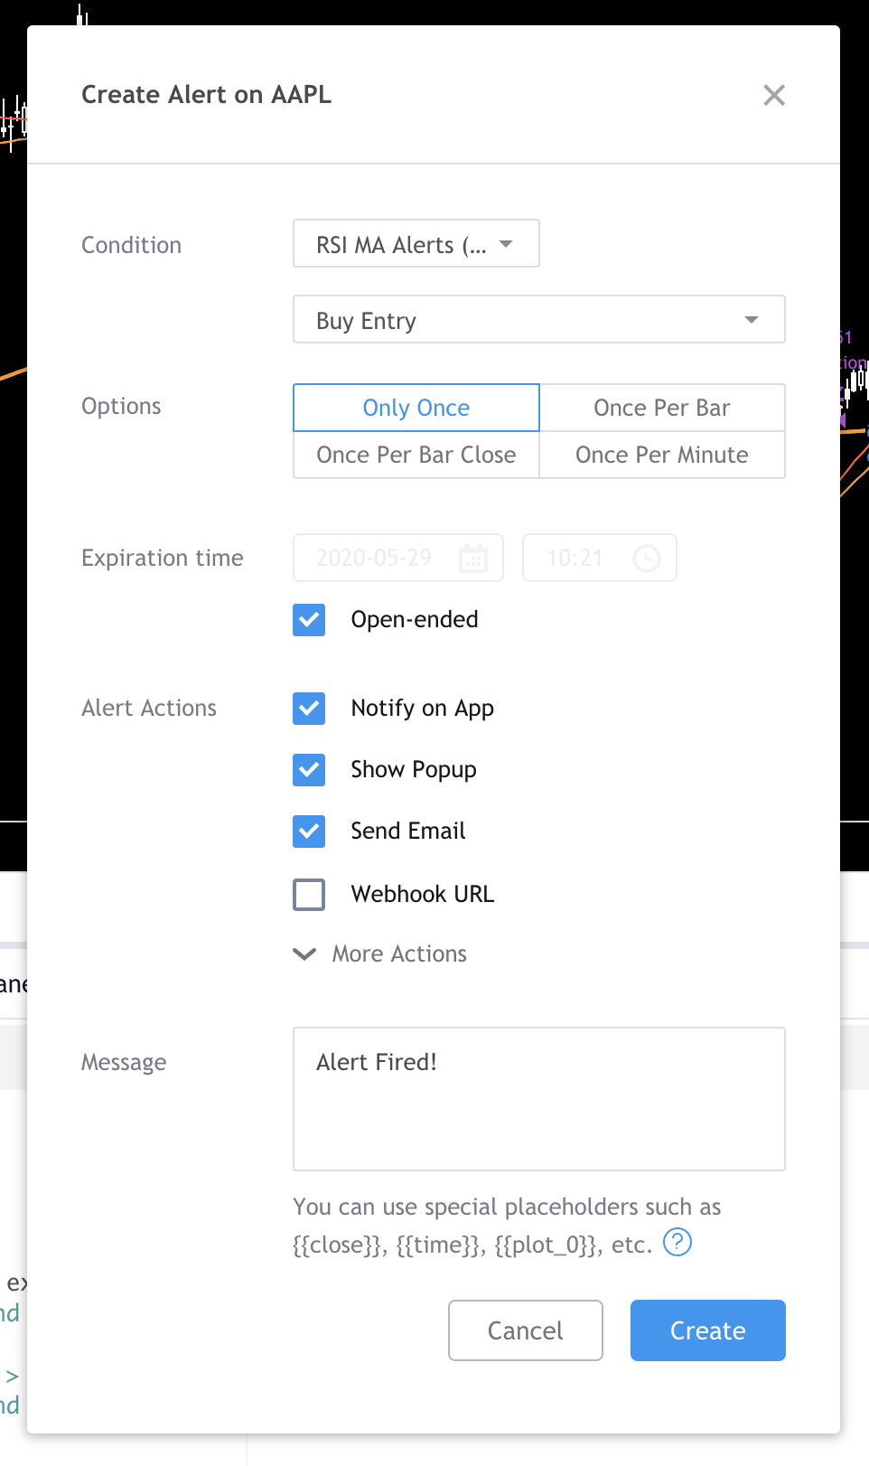Toggle the Notify on App checkbox
The image size is (869, 1466).
pos(309,709)
